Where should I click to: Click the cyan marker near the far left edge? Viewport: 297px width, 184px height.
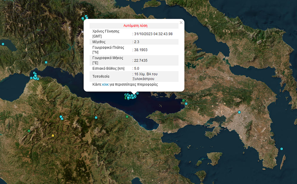click(x=3, y=44)
